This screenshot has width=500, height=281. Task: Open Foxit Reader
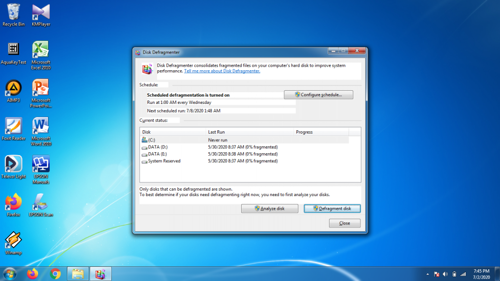tap(13, 125)
